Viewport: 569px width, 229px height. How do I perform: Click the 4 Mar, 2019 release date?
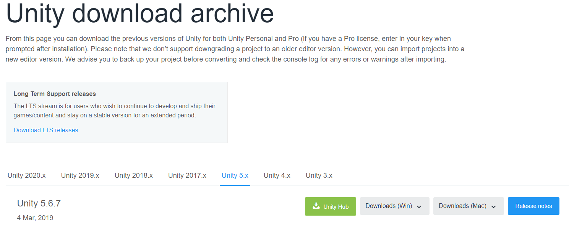pyautogui.click(x=35, y=218)
